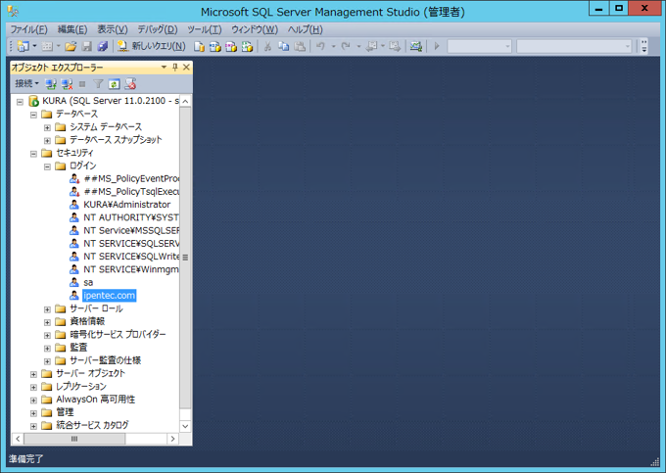Click the Redo arrow icon
Viewport: 666px width, 473px height.
coord(346,46)
